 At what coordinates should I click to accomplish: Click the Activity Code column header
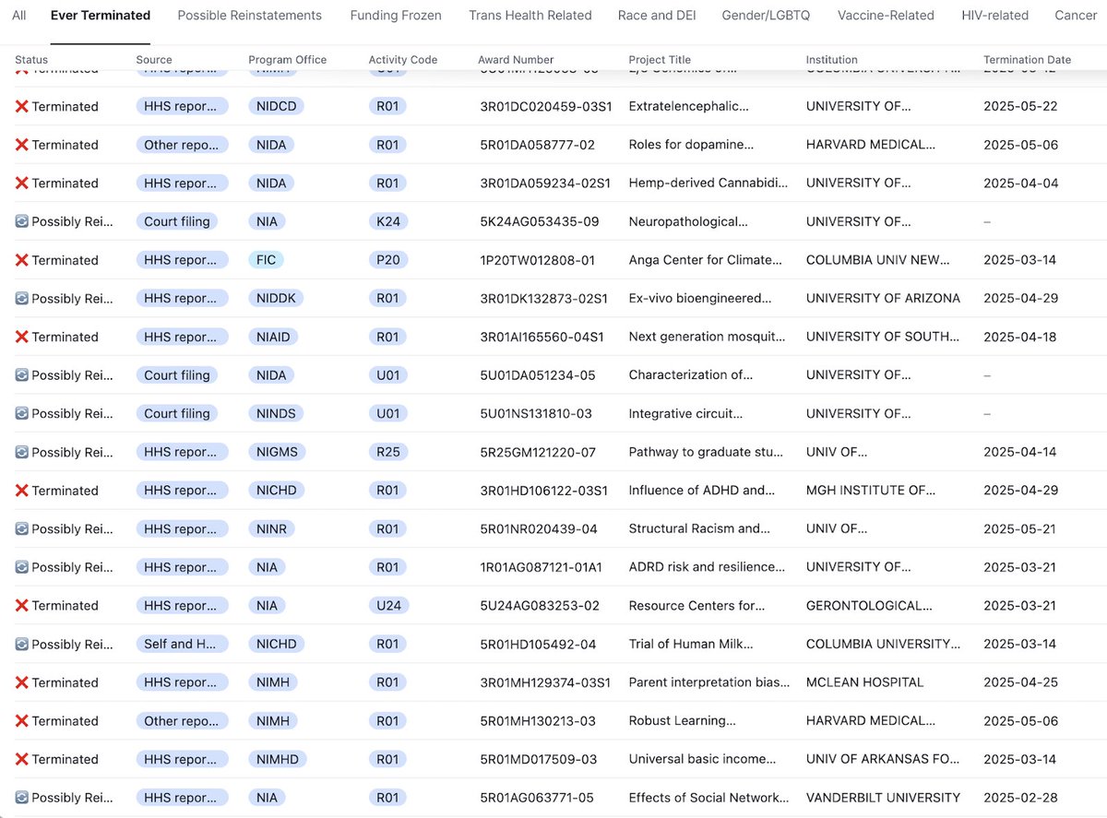pyautogui.click(x=403, y=60)
